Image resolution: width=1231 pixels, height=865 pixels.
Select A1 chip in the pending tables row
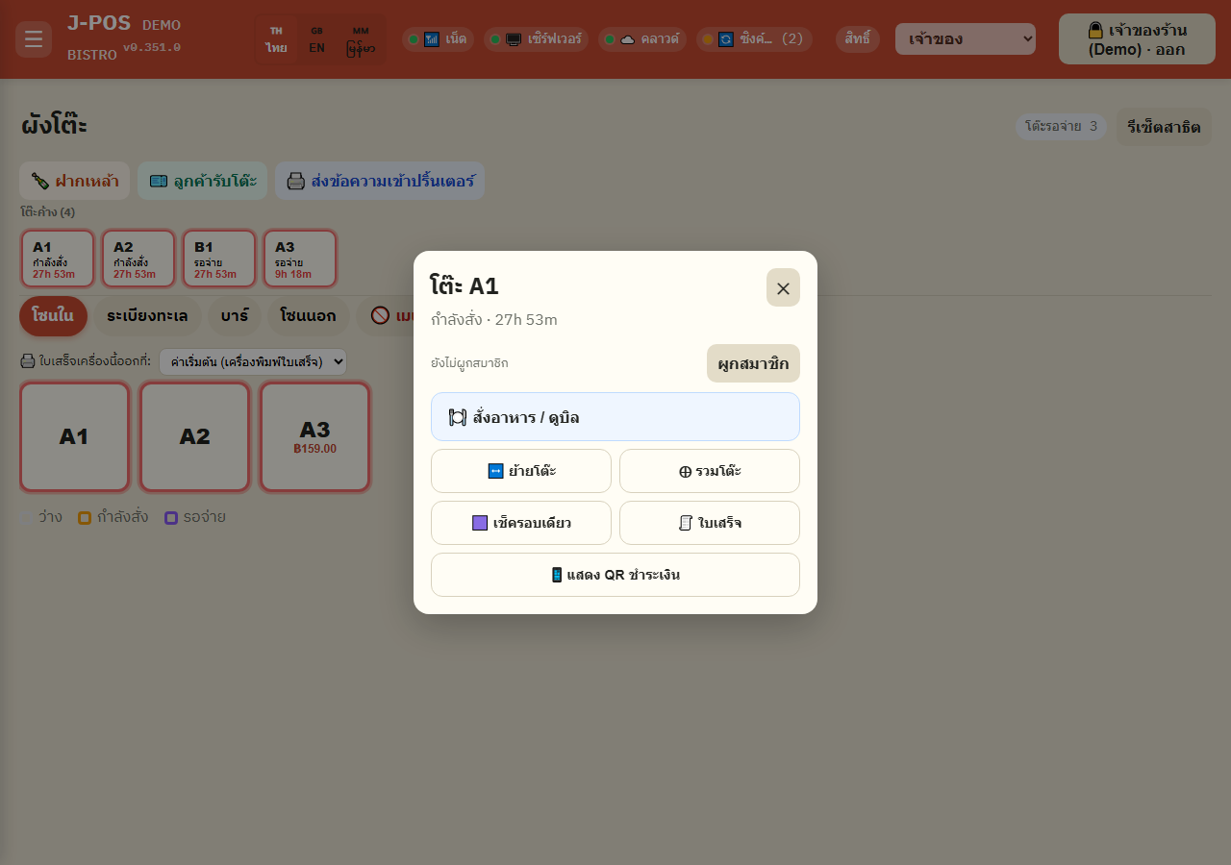(x=58, y=259)
